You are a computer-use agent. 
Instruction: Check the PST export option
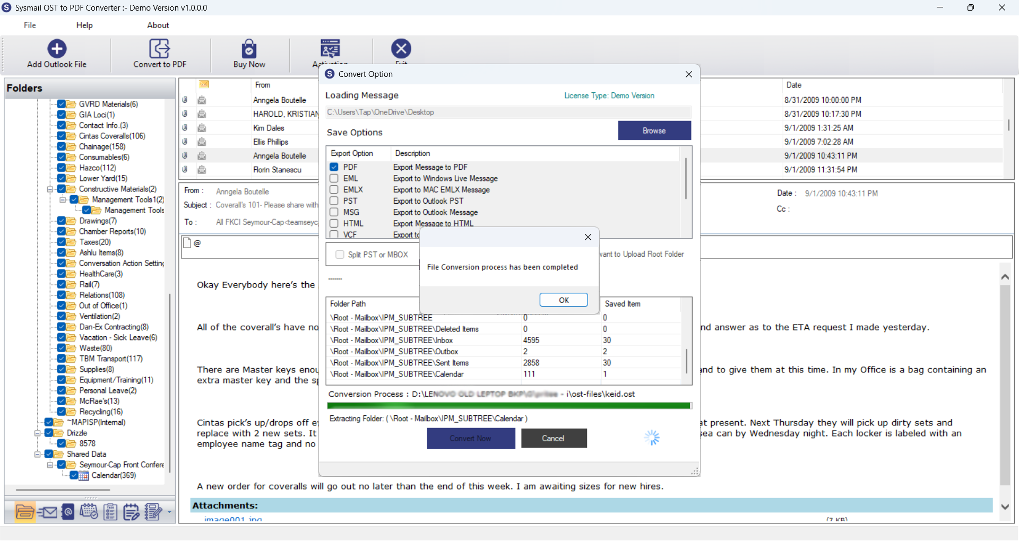334,200
